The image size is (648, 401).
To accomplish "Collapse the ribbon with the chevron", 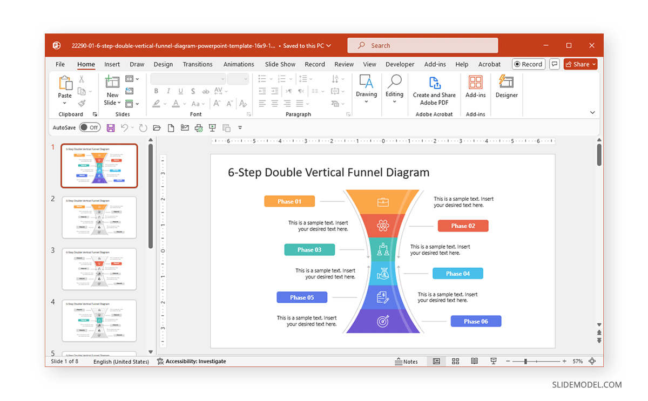I will (592, 112).
